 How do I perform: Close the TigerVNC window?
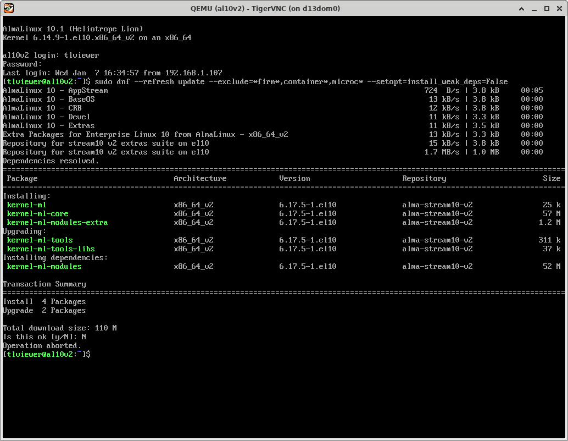coord(558,8)
